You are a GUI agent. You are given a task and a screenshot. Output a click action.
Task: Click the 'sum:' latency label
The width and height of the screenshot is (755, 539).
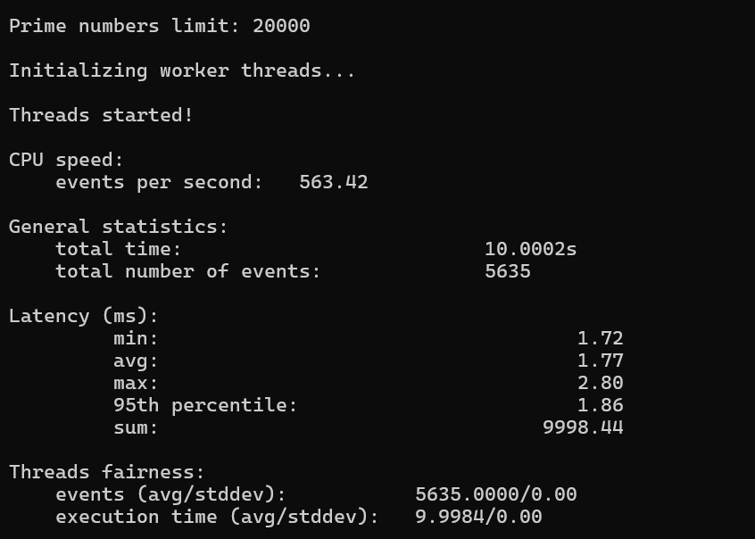pos(136,427)
